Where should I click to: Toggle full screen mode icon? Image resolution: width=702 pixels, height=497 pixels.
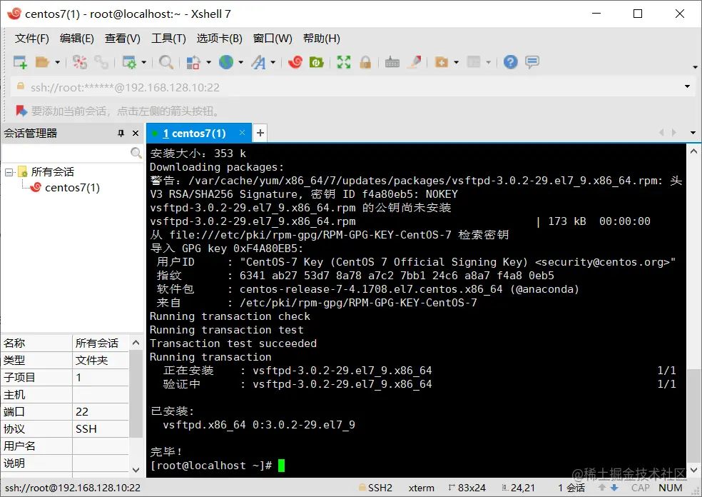(x=344, y=62)
